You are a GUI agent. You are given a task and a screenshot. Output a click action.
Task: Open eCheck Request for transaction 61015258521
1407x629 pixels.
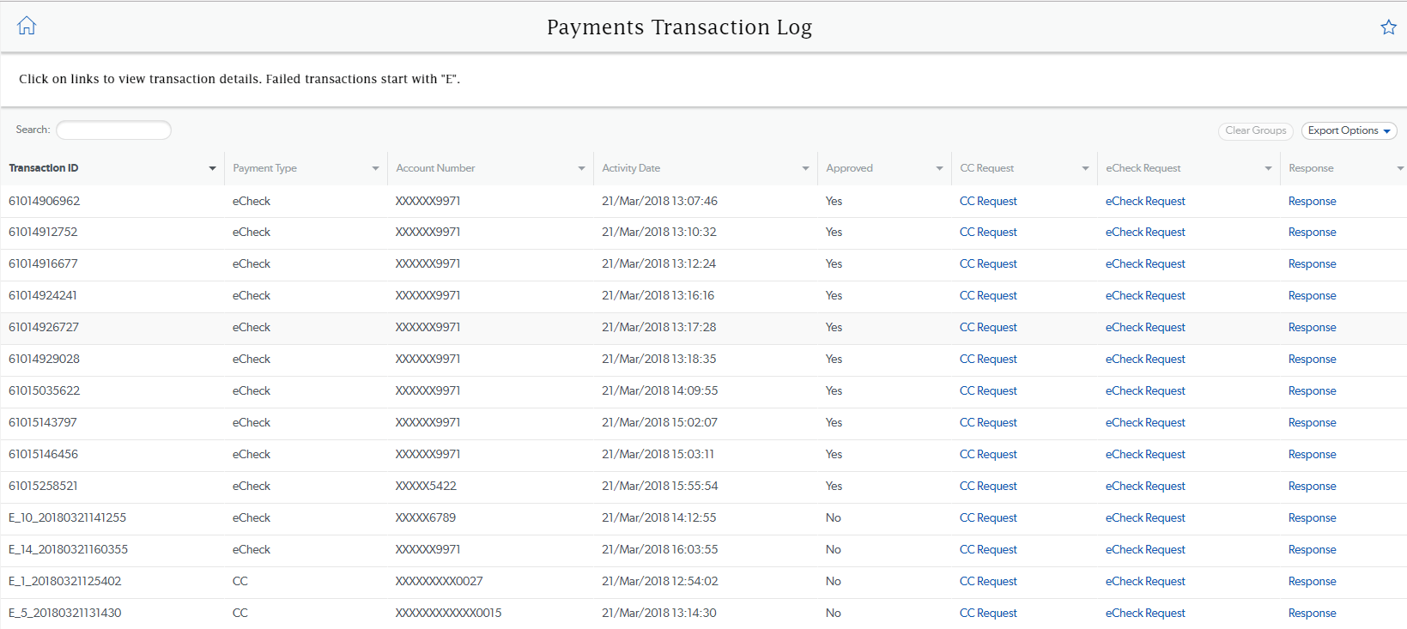tap(1145, 487)
